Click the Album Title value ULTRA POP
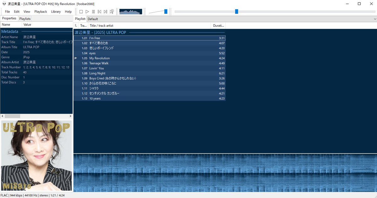This screenshot has width=377, height=198. tap(31, 47)
